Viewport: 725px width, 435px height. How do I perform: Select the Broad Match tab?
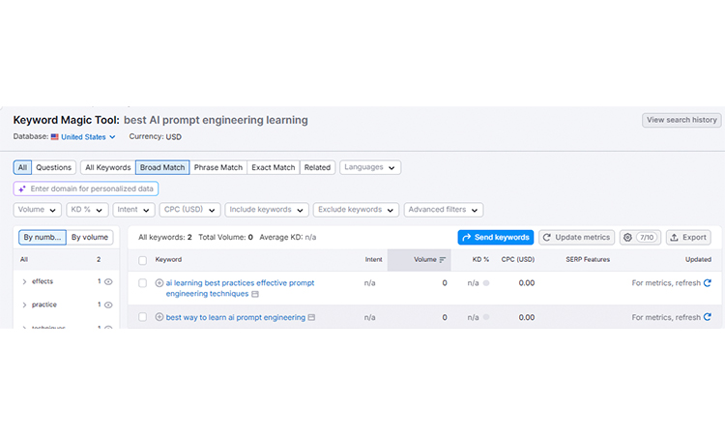pos(162,167)
